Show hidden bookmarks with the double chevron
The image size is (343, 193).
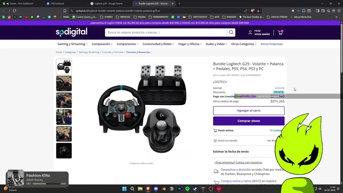[x=336, y=17]
